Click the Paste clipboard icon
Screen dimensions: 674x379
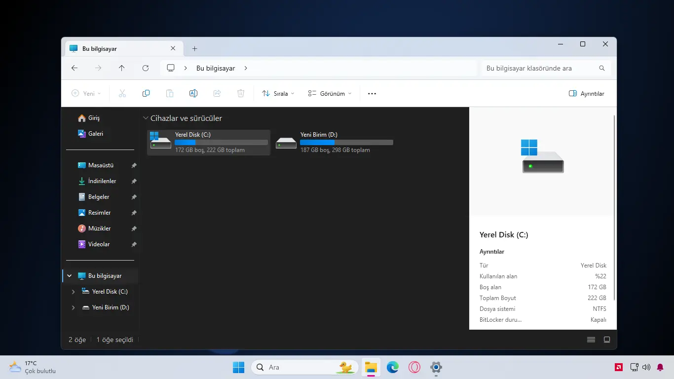[x=170, y=93]
